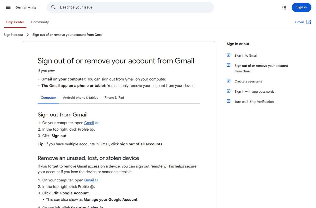Click the article icon beside Sign in with app passwords
The image size is (316, 208).
pos(229,91)
